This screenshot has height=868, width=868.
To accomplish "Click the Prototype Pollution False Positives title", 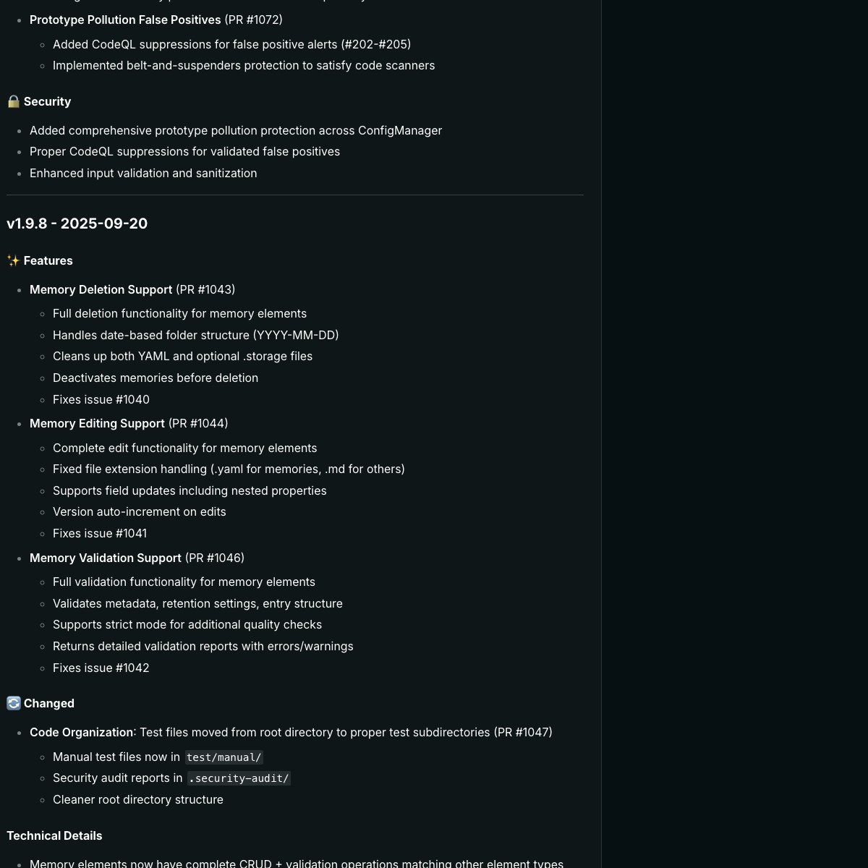I will (x=125, y=20).
